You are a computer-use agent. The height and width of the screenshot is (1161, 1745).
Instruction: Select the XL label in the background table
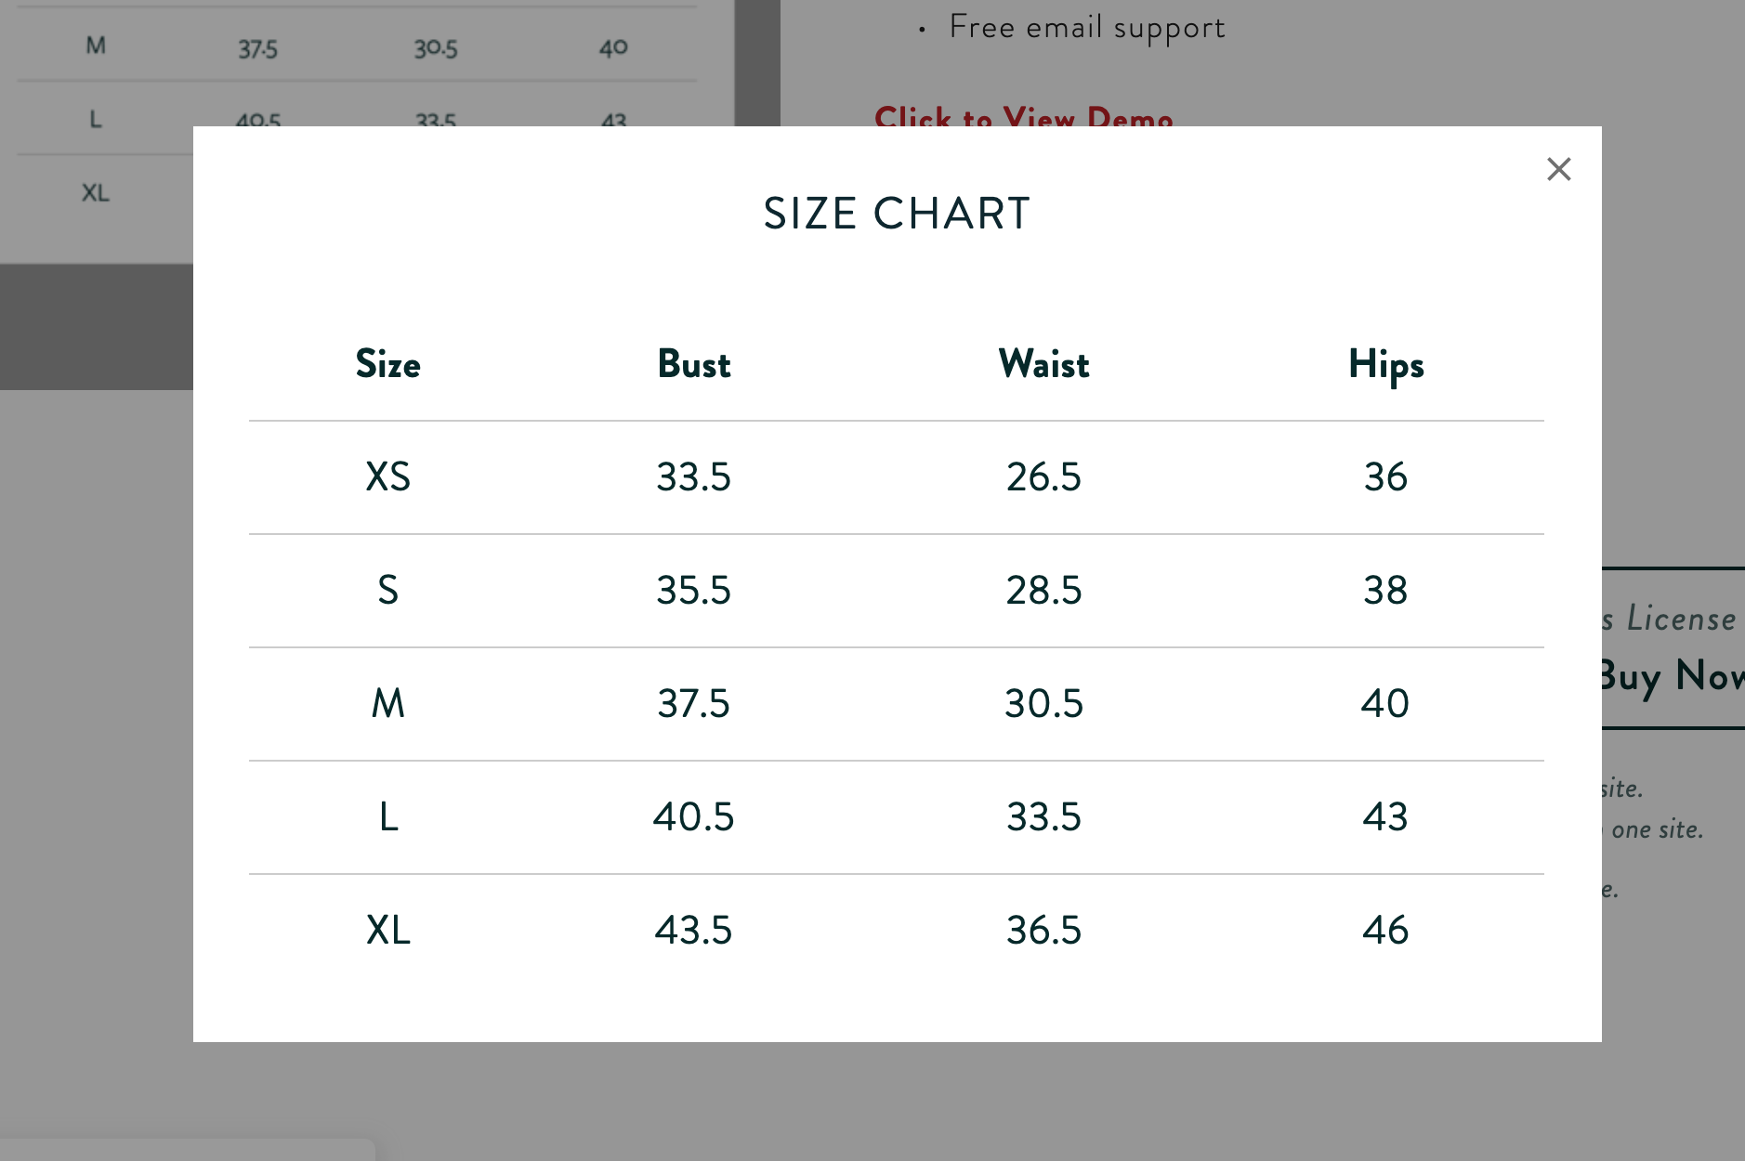point(94,193)
